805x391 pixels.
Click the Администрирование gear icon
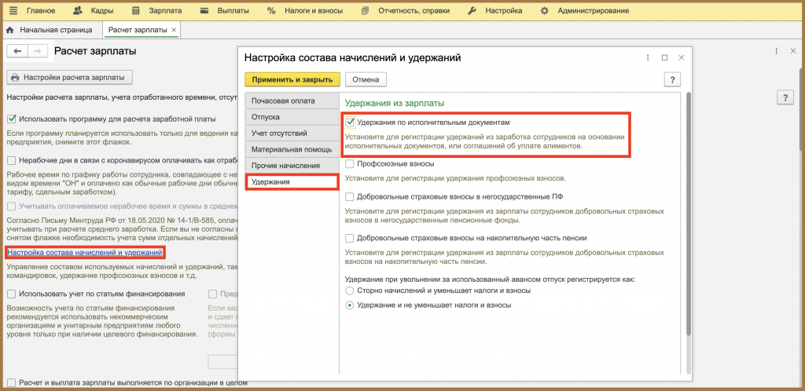[x=545, y=10]
